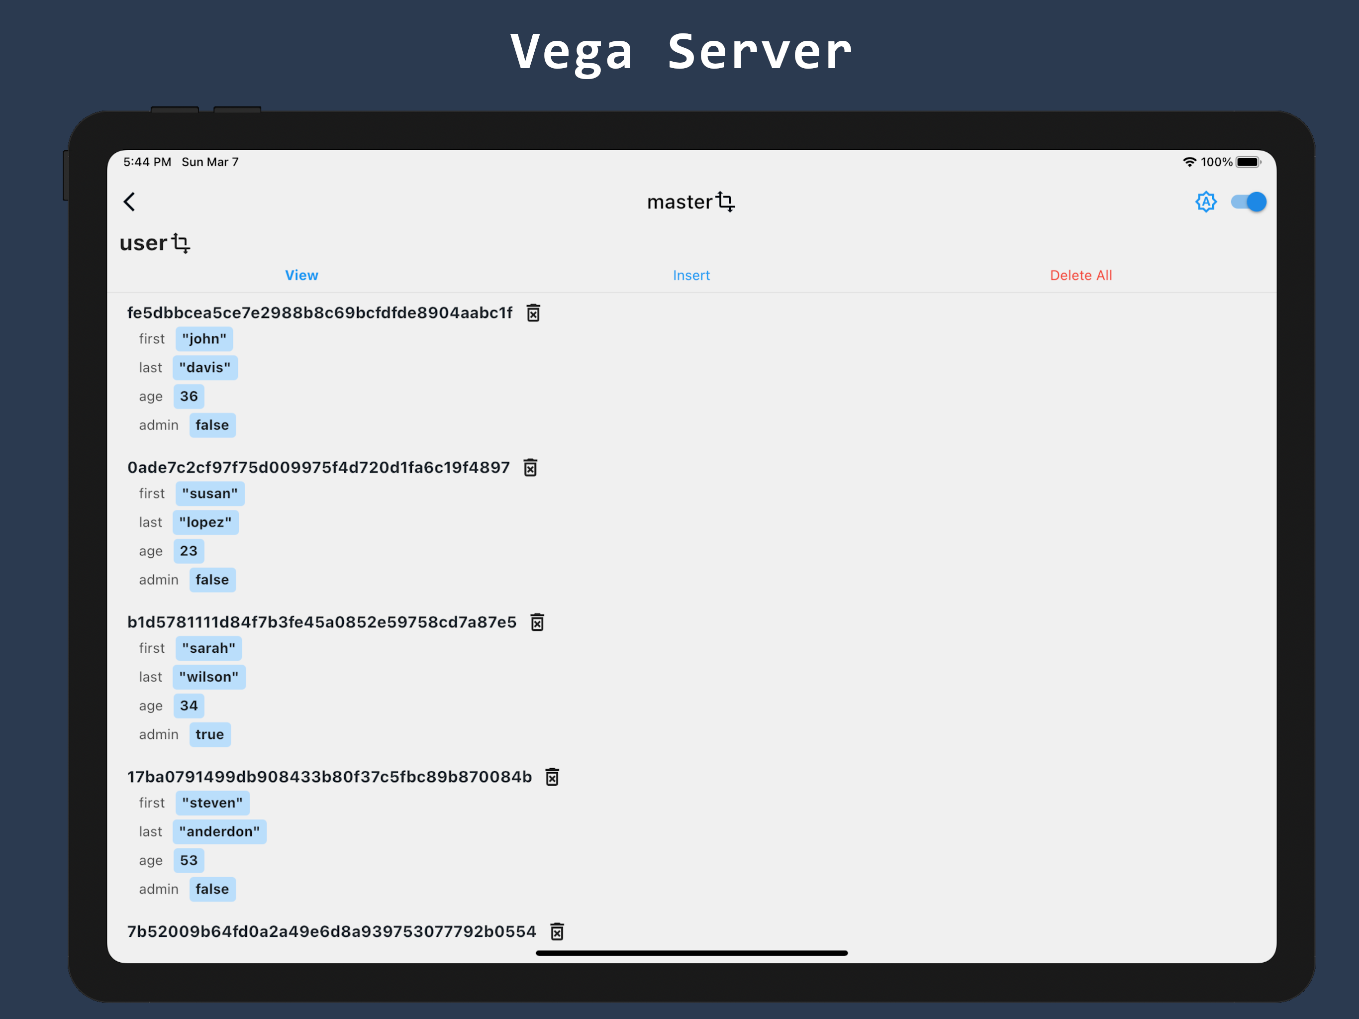Switch to the View tab
The height and width of the screenshot is (1019, 1359).
[301, 275]
